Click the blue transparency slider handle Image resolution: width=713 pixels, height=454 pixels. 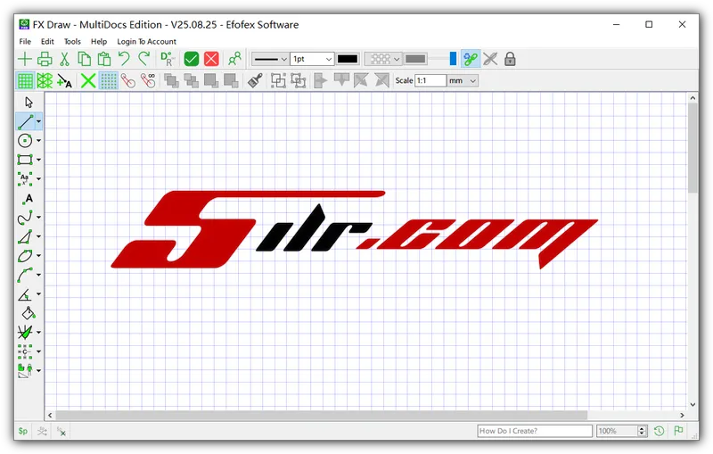coord(453,59)
